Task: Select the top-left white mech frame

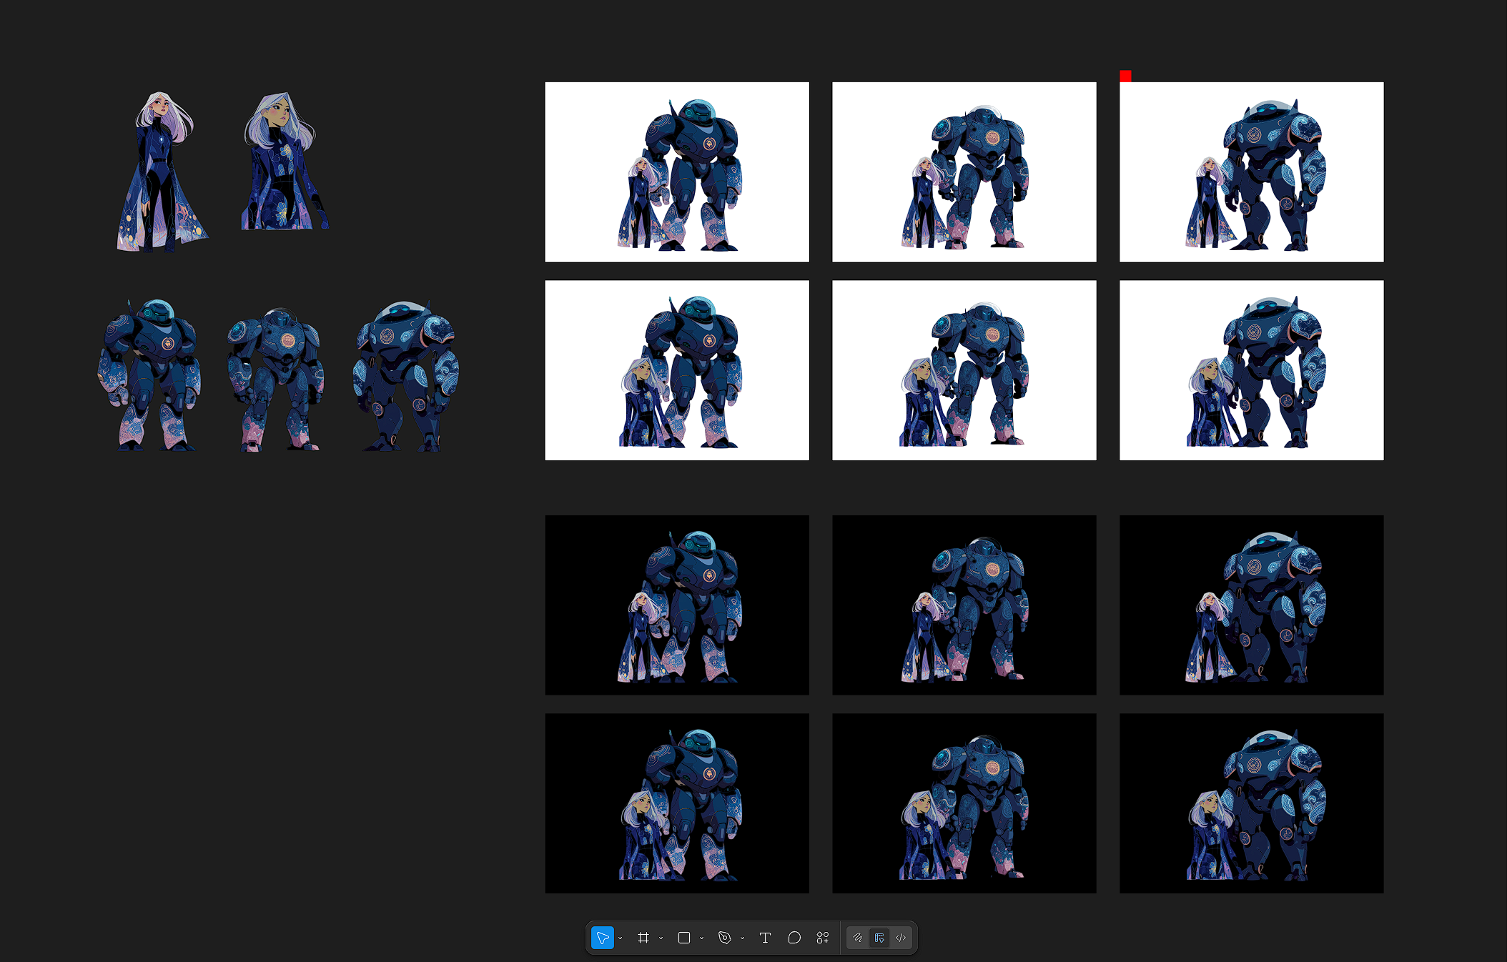Action: click(x=677, y=172)
